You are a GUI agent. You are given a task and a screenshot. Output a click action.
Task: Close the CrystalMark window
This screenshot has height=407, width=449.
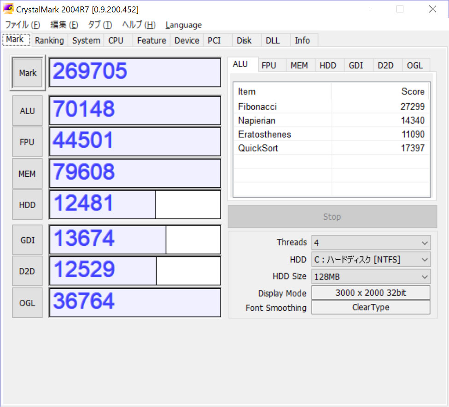tap(432, 9)
